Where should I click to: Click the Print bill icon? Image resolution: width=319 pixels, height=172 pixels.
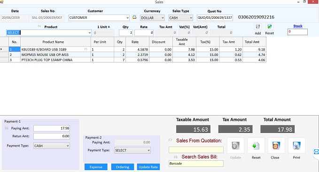coord(296,146)
